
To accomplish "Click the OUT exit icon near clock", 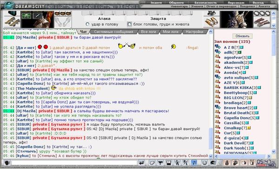I will [252, 162].
